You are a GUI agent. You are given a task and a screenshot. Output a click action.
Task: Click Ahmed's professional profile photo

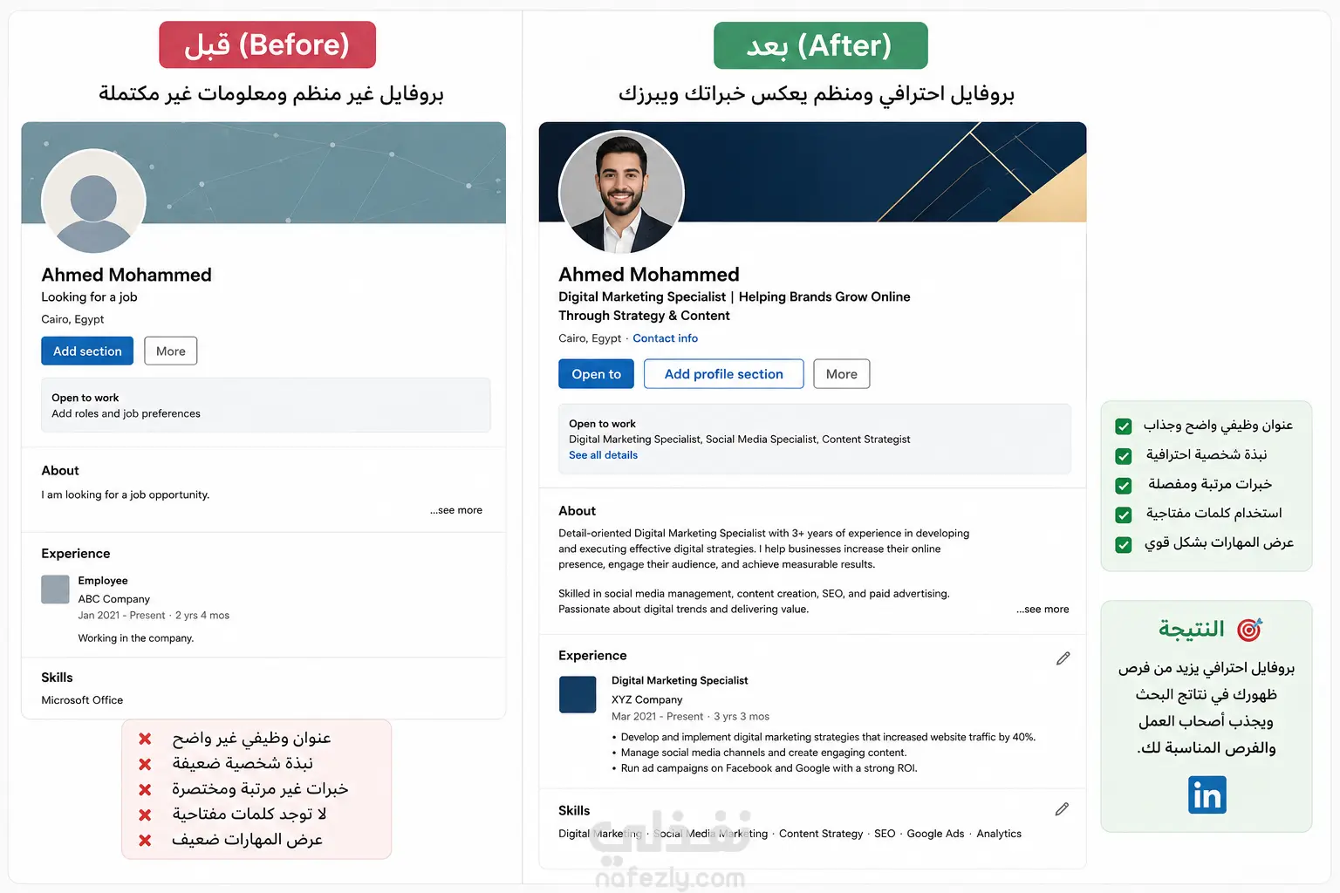(x=621, y=193)
